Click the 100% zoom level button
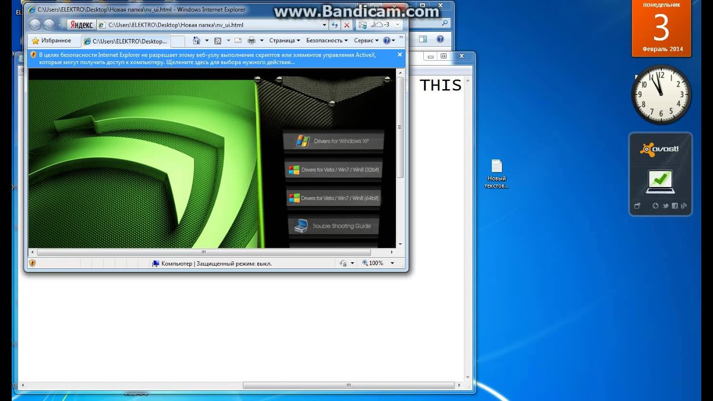The width and height of the screenshot is (713, 401). pyautogui.click(x=373, y=263)
